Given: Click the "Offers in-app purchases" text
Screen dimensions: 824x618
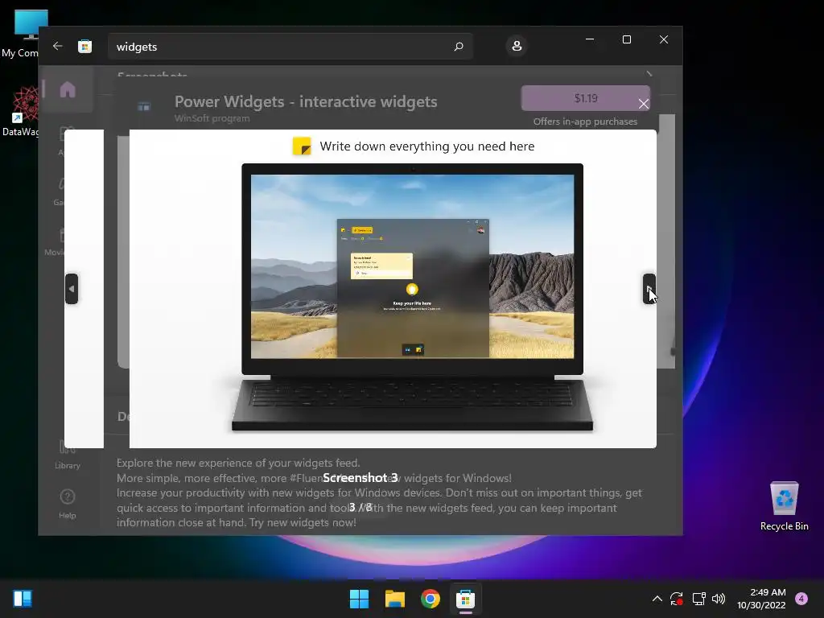Looking at the screenshot, I should [586, 122].
